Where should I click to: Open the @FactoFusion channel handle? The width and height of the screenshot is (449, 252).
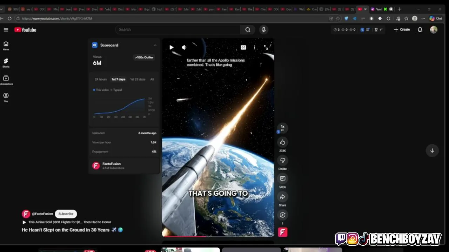click(x=42, y=214)
